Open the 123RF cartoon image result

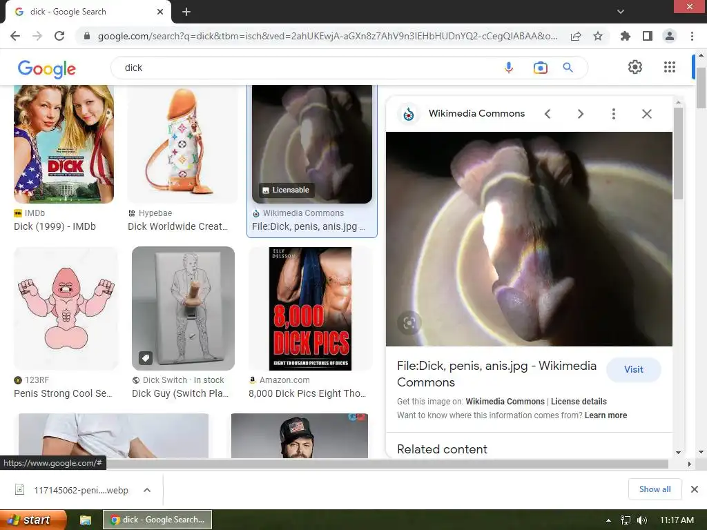[66, 308]
